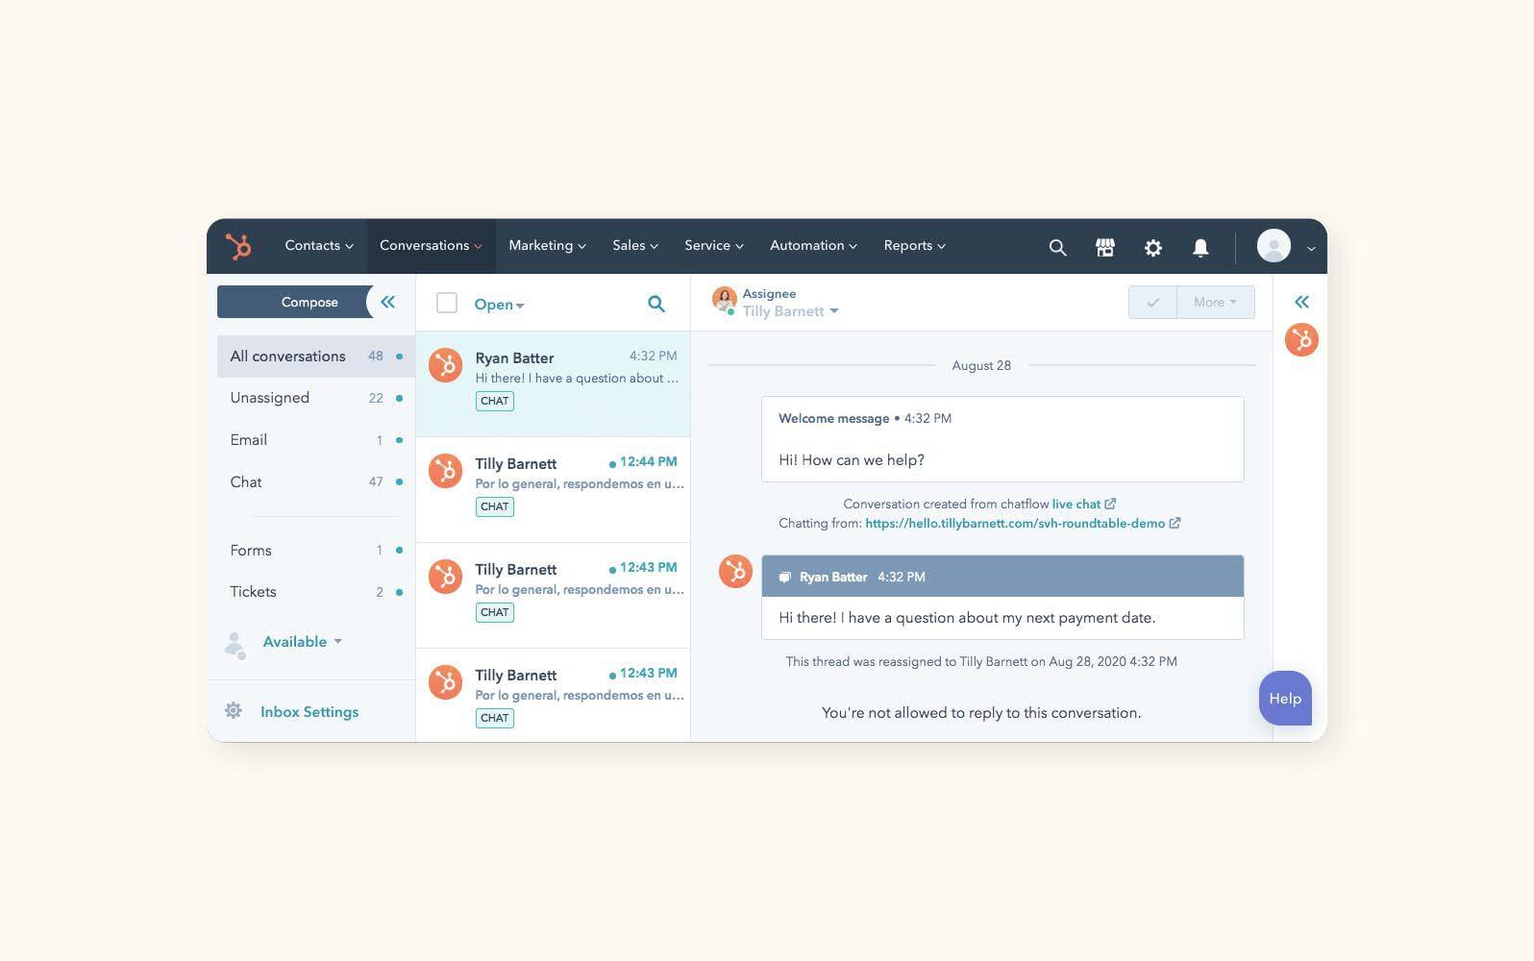
Task: Open the More actions dropdown
Action: tap(1215, 302)
